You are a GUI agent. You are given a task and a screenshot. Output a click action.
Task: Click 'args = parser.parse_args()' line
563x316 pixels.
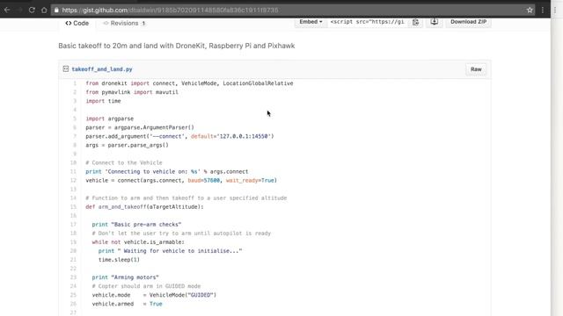click(x=127, y=145)
